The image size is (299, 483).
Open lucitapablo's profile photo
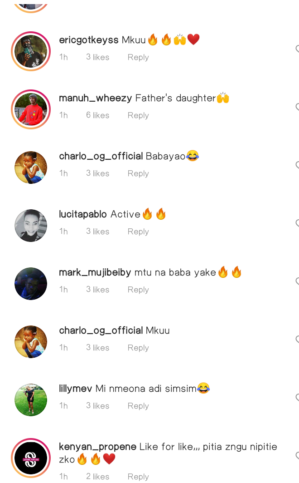(31, 226)
